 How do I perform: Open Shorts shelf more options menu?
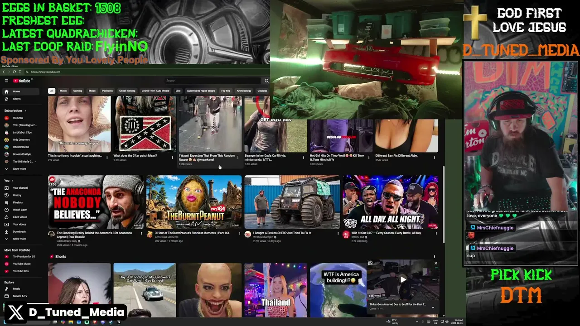434,257
